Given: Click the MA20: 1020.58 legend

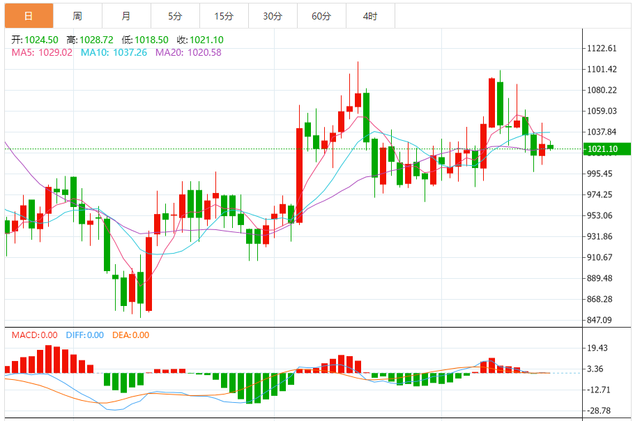Looking at the screenshot, I should (188, 52).
